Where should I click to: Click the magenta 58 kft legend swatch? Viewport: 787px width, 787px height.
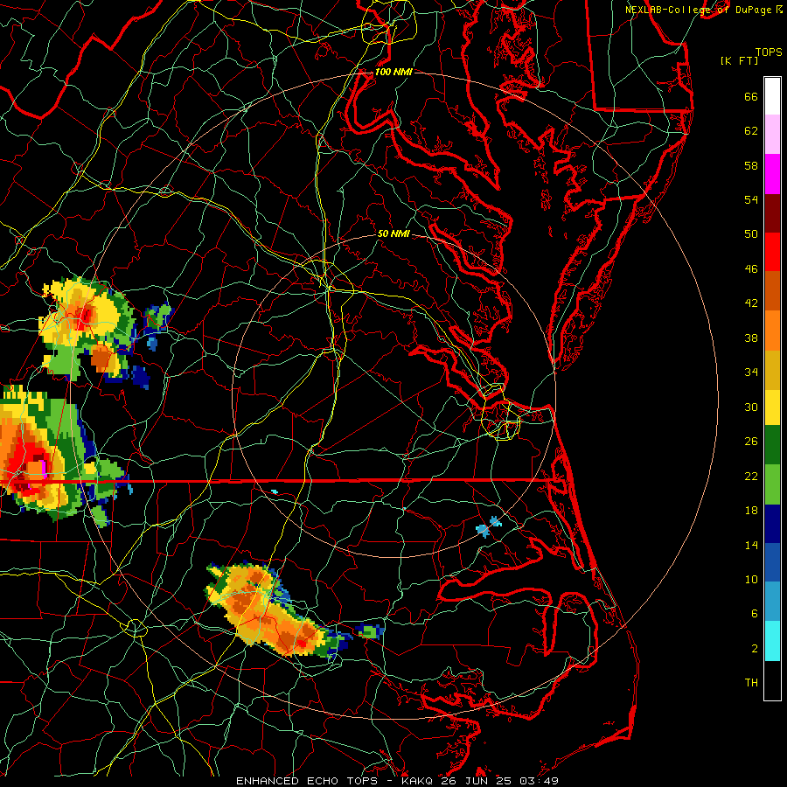772,174
